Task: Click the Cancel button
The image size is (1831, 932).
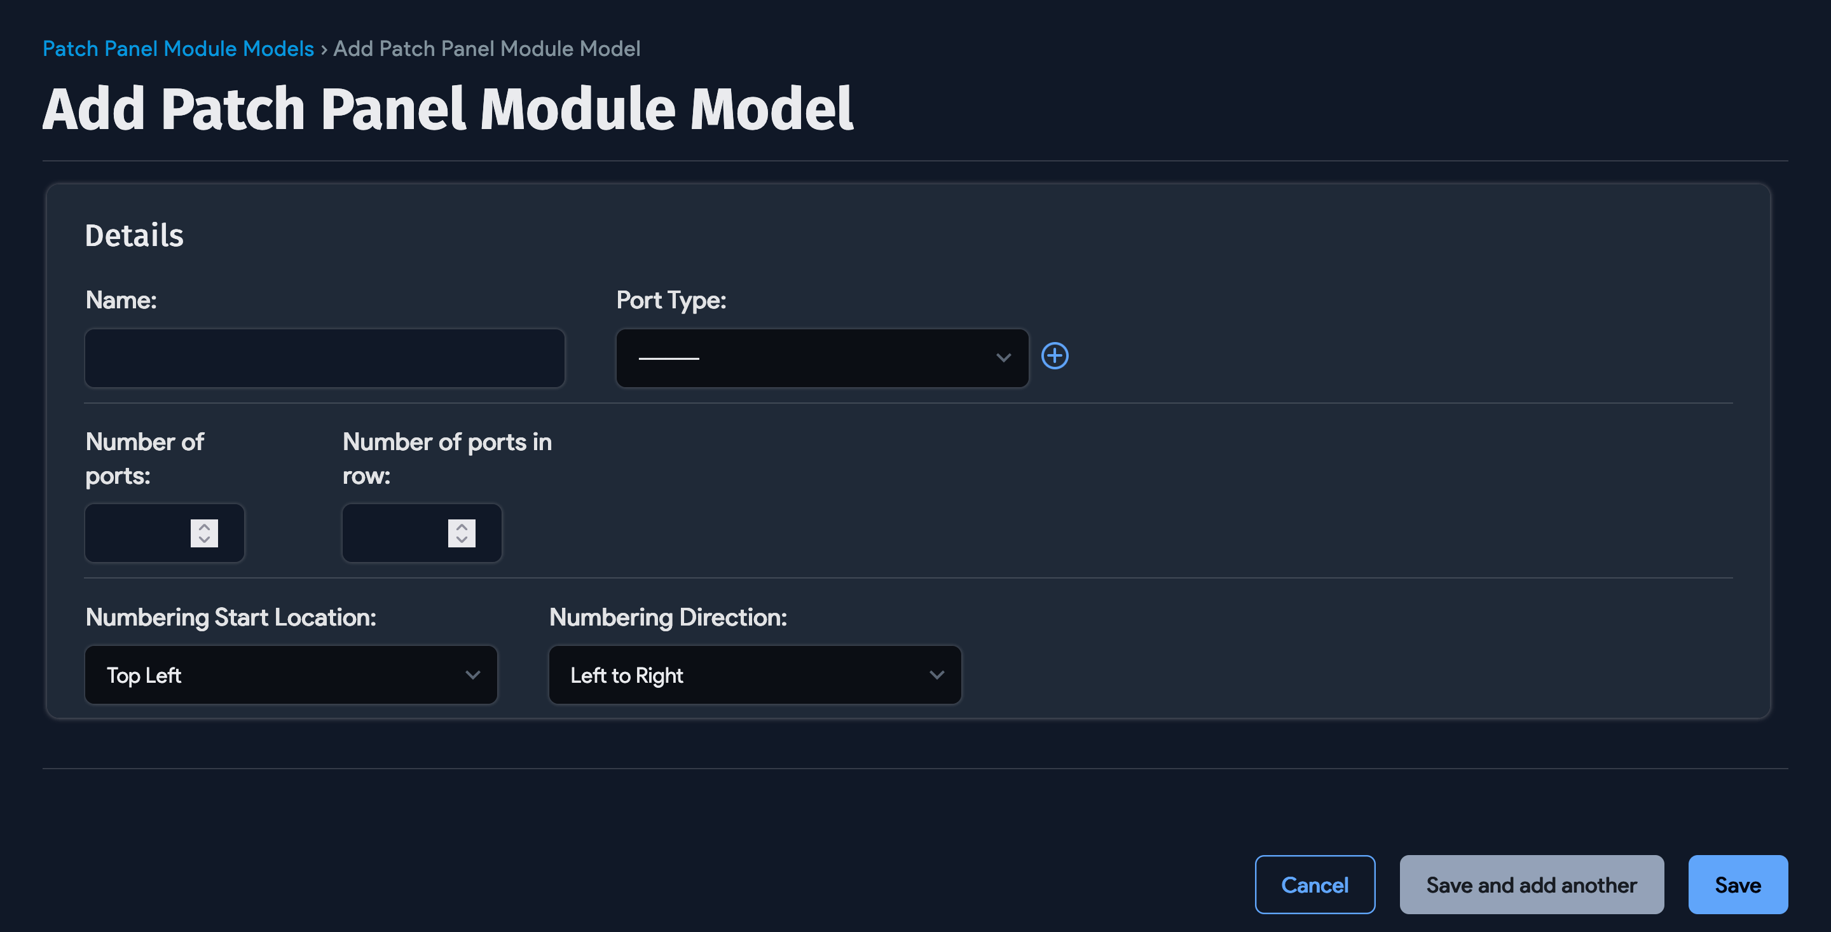Action: [x=1314, y=884]
